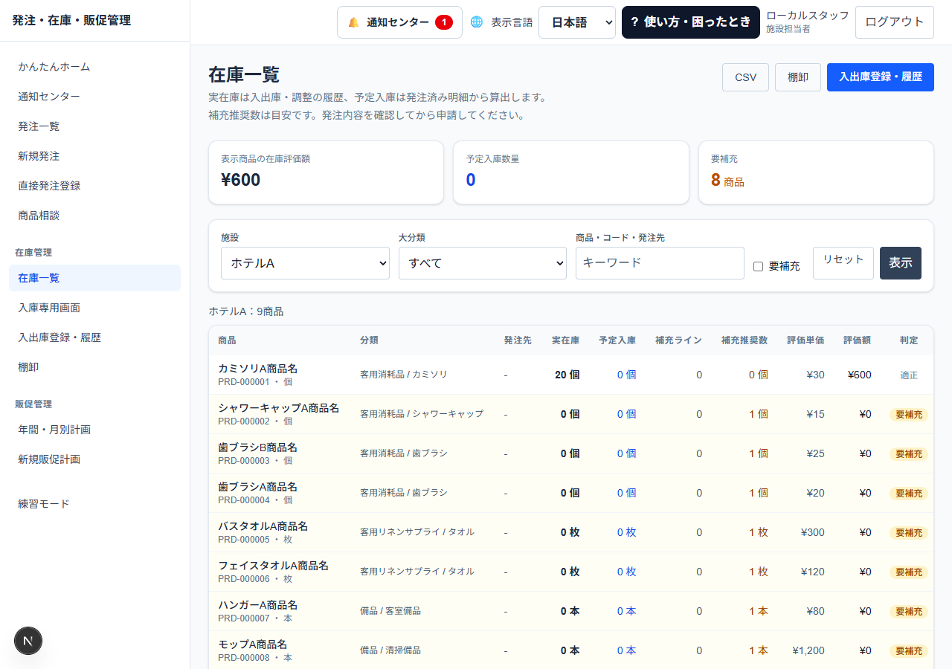This screenshot has height=669, width=952.
Task: Click the notification bell icon
Action: (353, 22)
